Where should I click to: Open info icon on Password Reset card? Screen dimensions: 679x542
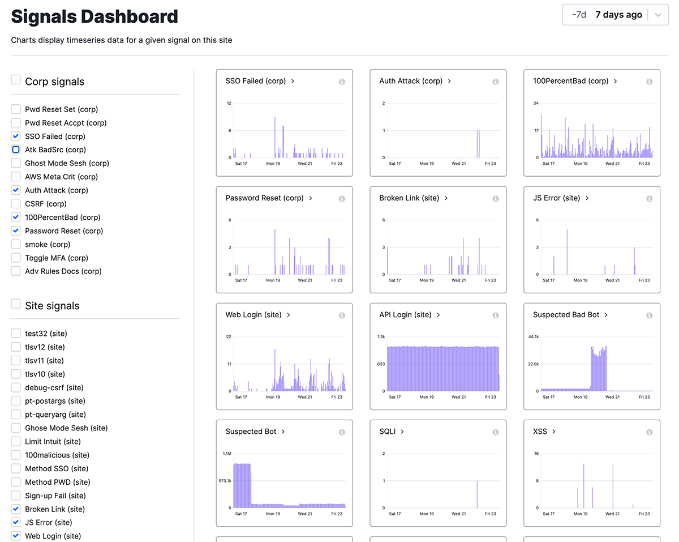342,199
